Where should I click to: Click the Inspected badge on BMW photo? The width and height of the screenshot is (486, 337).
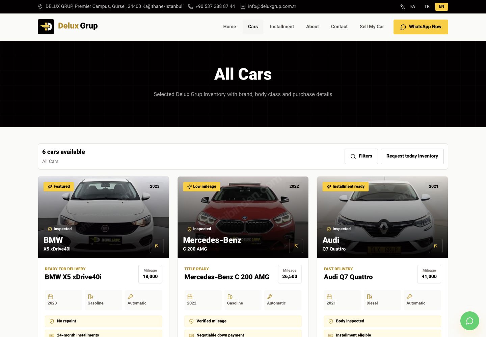tap(60, 229)
